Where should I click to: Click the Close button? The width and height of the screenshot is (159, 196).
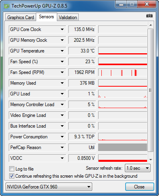pyautogui.click(x=140, y=187)
